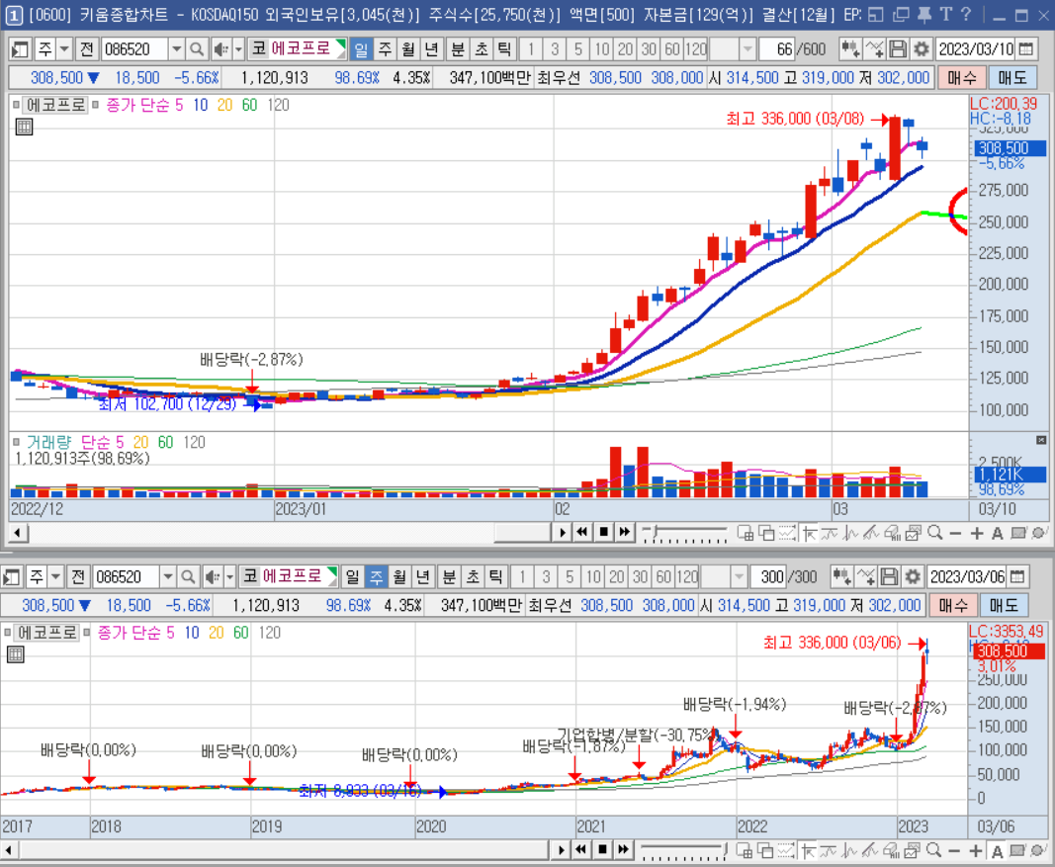
Task: Toggle side panel icon at upper chart left
Action: [x=20, y=49]
